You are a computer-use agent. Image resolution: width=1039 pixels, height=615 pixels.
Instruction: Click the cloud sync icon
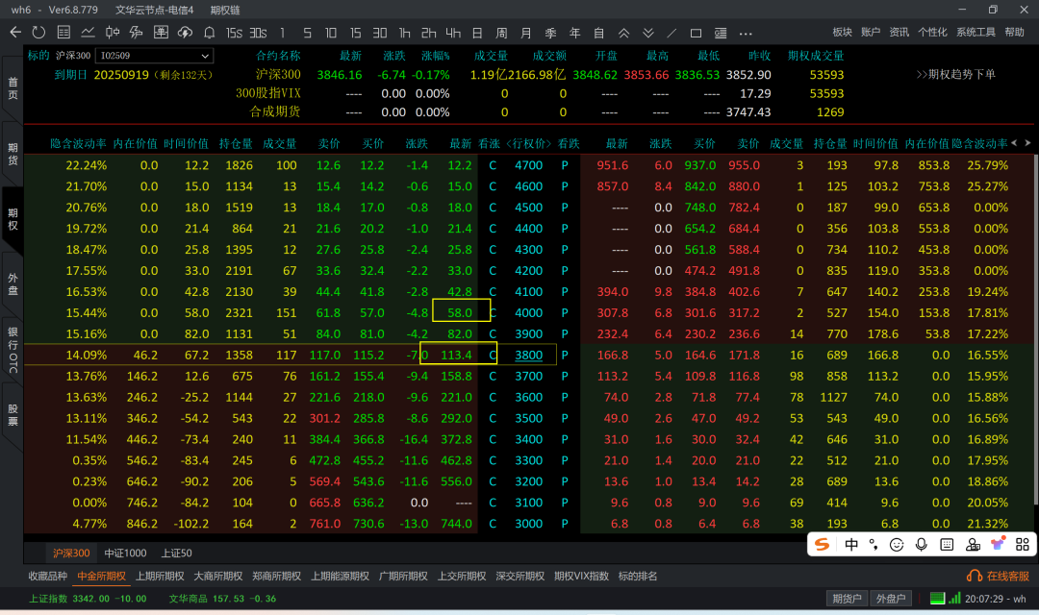[x=185, y=33]
